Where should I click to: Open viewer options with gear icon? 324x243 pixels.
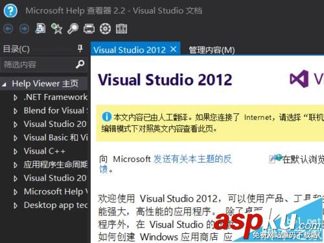(x=105, y=29)
